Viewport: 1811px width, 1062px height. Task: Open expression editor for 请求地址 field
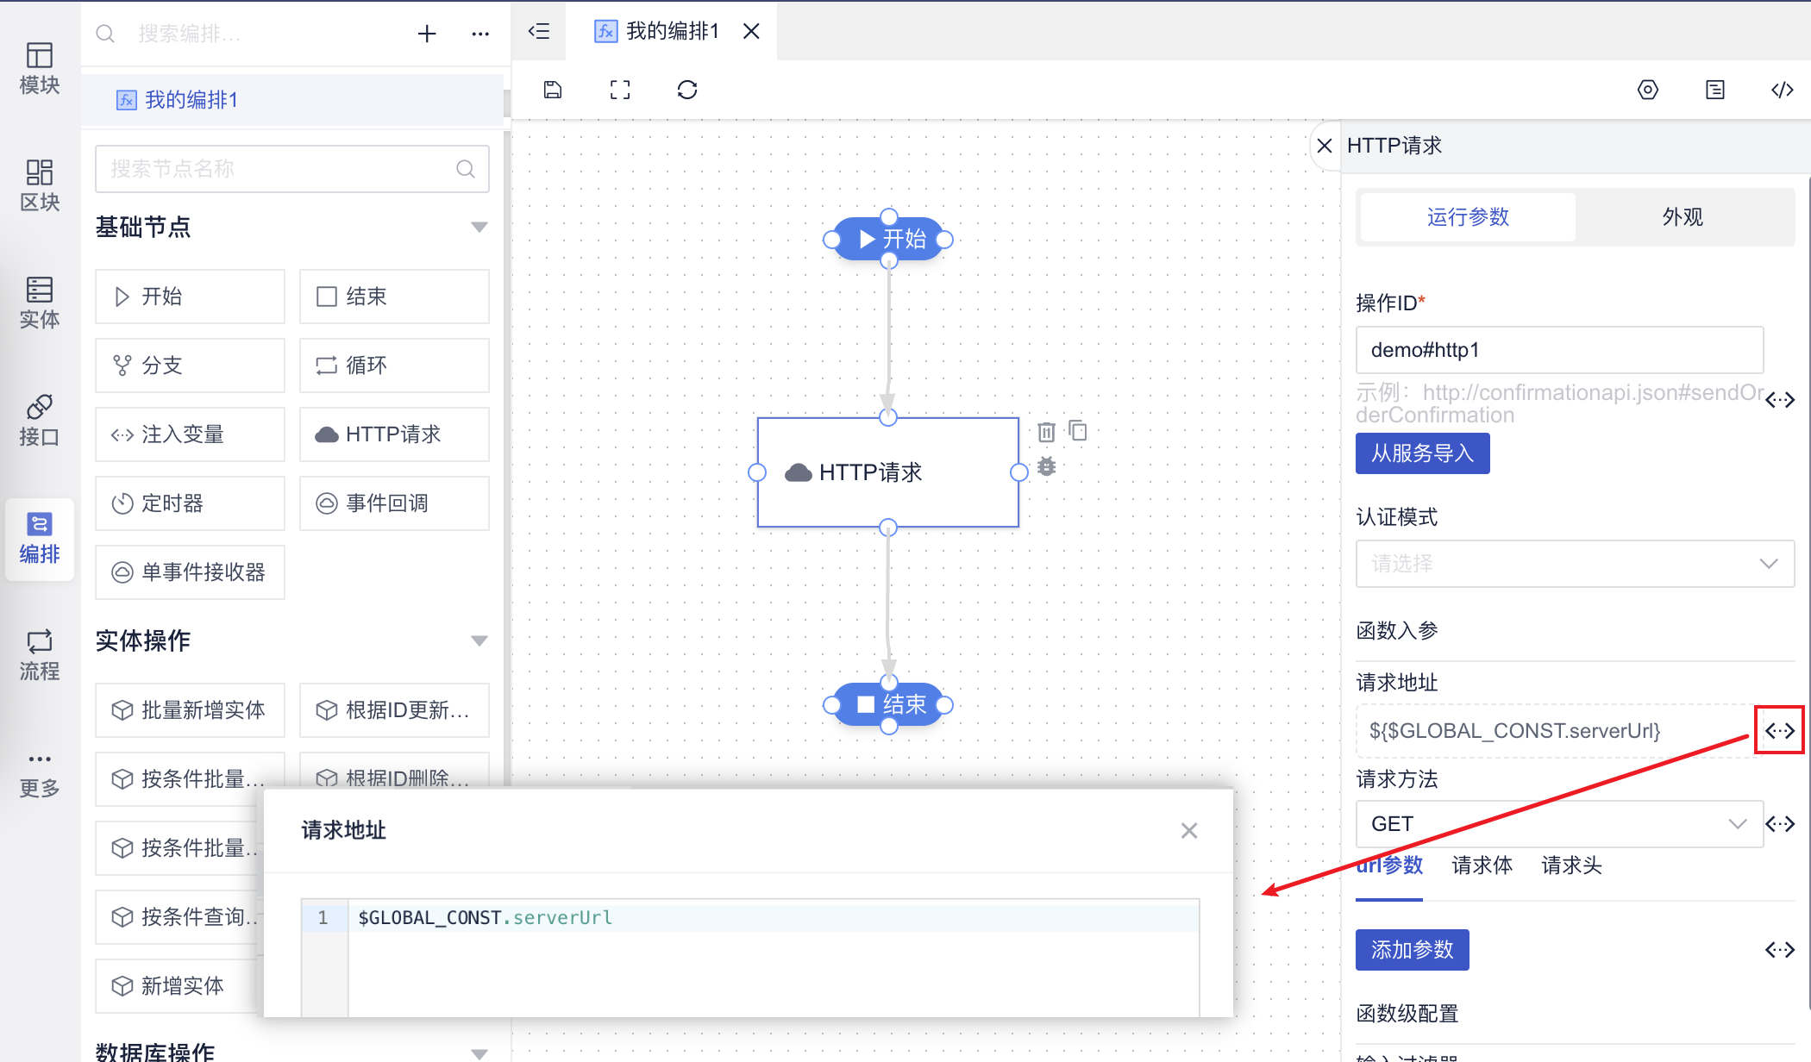[x=1779, y=731]
